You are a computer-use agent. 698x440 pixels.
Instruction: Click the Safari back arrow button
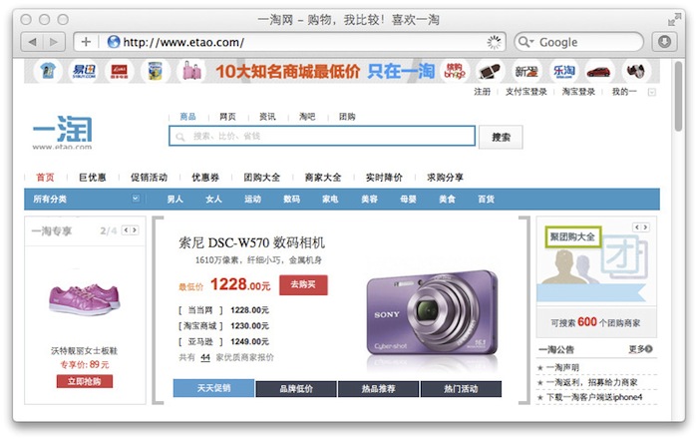click(32, 42)
